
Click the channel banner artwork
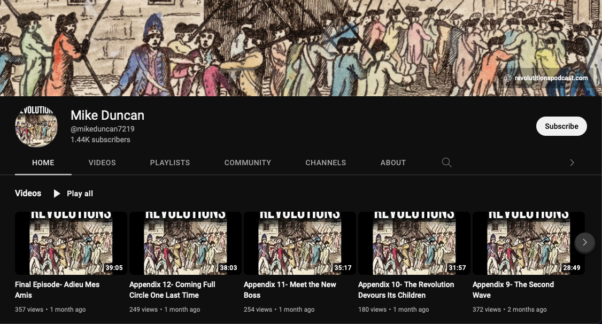click(301, 48)
